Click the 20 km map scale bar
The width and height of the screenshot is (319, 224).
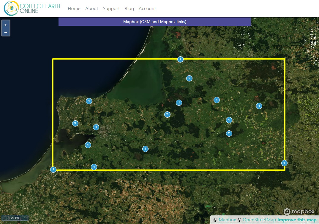[15, 218]
